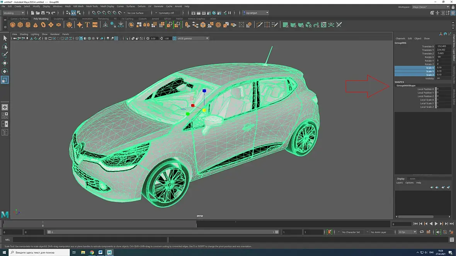This screenshot has width=456, height=256.
Task: Select the arrow Select tool in toolbox
Action: point(5,38)
